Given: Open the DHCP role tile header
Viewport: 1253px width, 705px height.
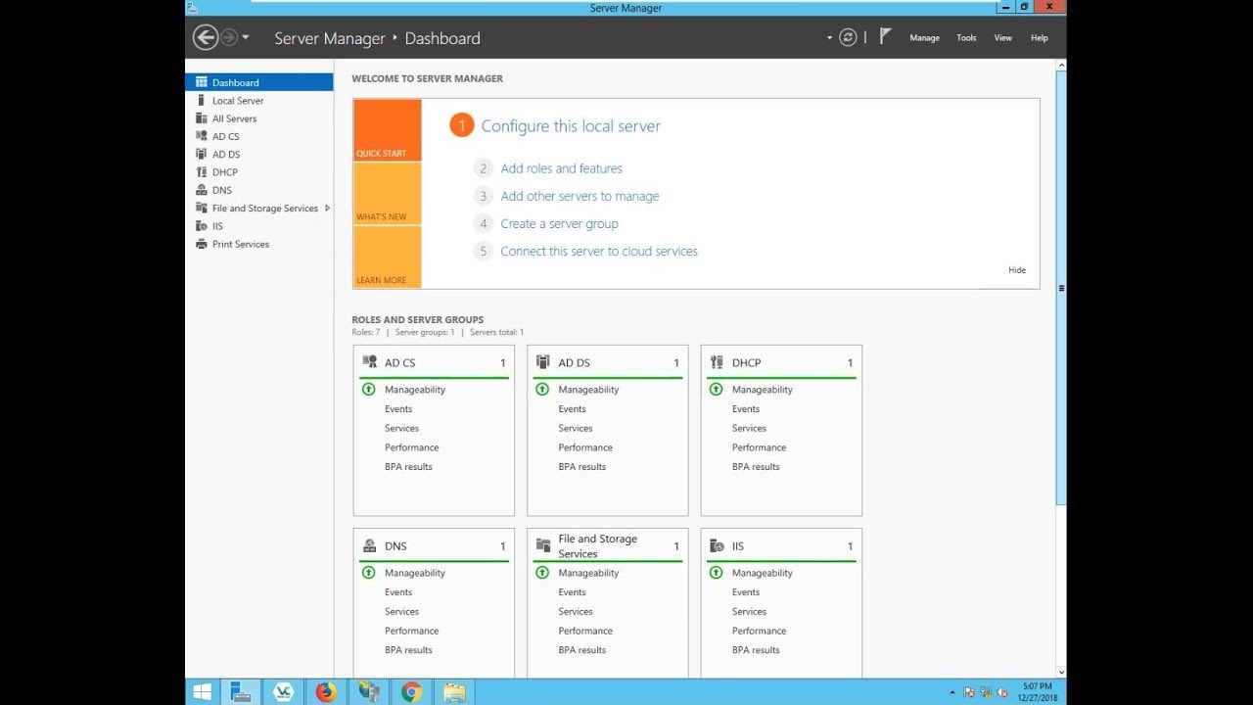Looking at the screenshot, I should (x=781, y=362).
